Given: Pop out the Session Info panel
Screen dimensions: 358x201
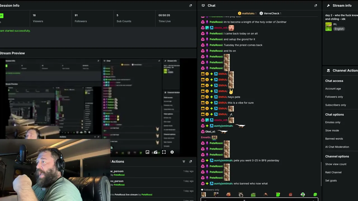Looking at the screenshot, I should [190, 6].
